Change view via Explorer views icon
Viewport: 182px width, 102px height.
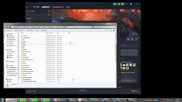[x=106, y=30]
